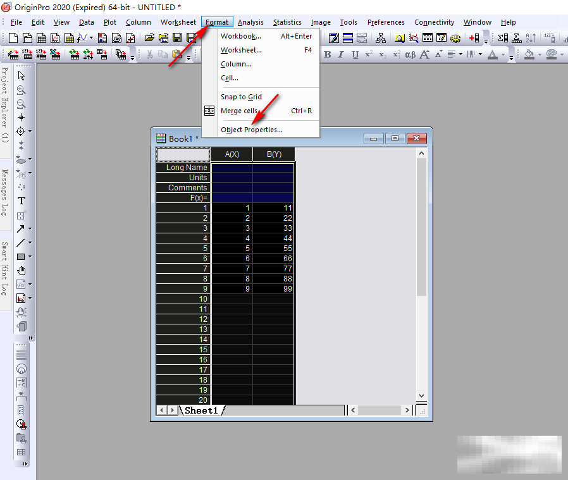Select the Zoom Out tool
This screenshot has height=480, width=568.
click(x=22, y=104)
